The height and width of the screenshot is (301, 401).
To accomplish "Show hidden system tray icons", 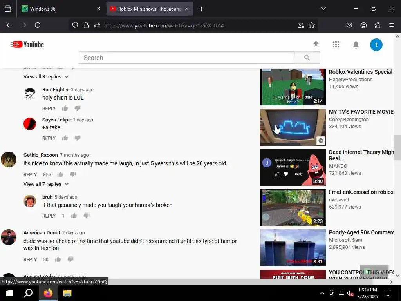I will coord(322,293).
